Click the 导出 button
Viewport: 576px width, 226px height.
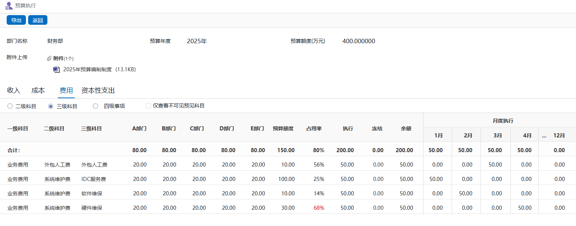(16, 20)
